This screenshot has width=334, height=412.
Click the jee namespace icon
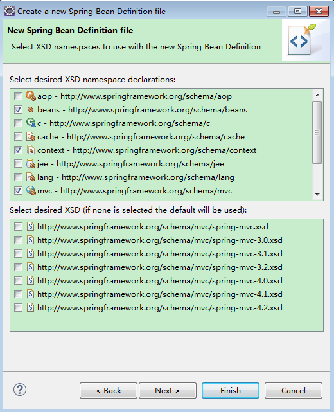click(31, 164)
